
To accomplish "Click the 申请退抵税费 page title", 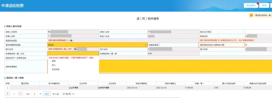I will tap(12, 6).
